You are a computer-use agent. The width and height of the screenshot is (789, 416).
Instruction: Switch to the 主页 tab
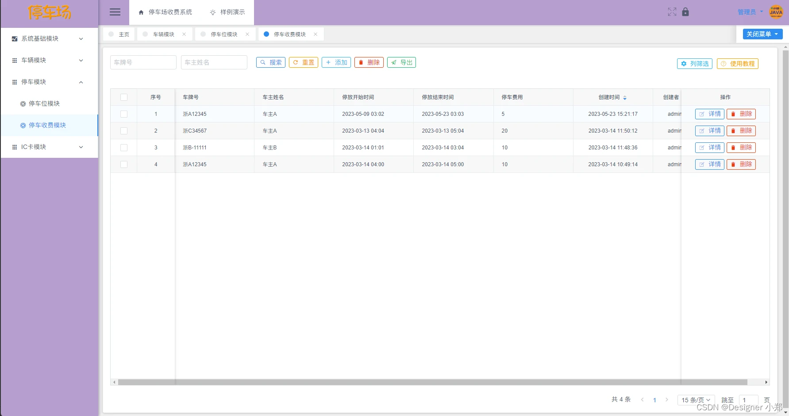(x=119, y=34)
